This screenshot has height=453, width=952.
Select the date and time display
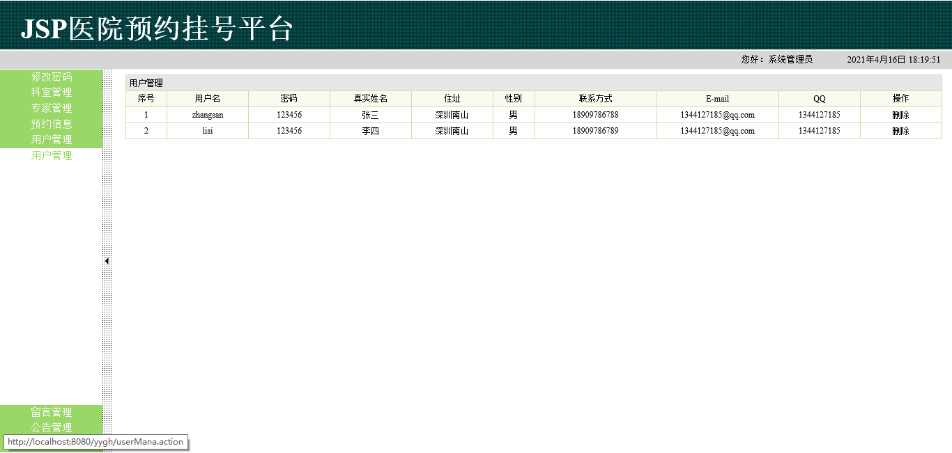[x=893, y=60]
